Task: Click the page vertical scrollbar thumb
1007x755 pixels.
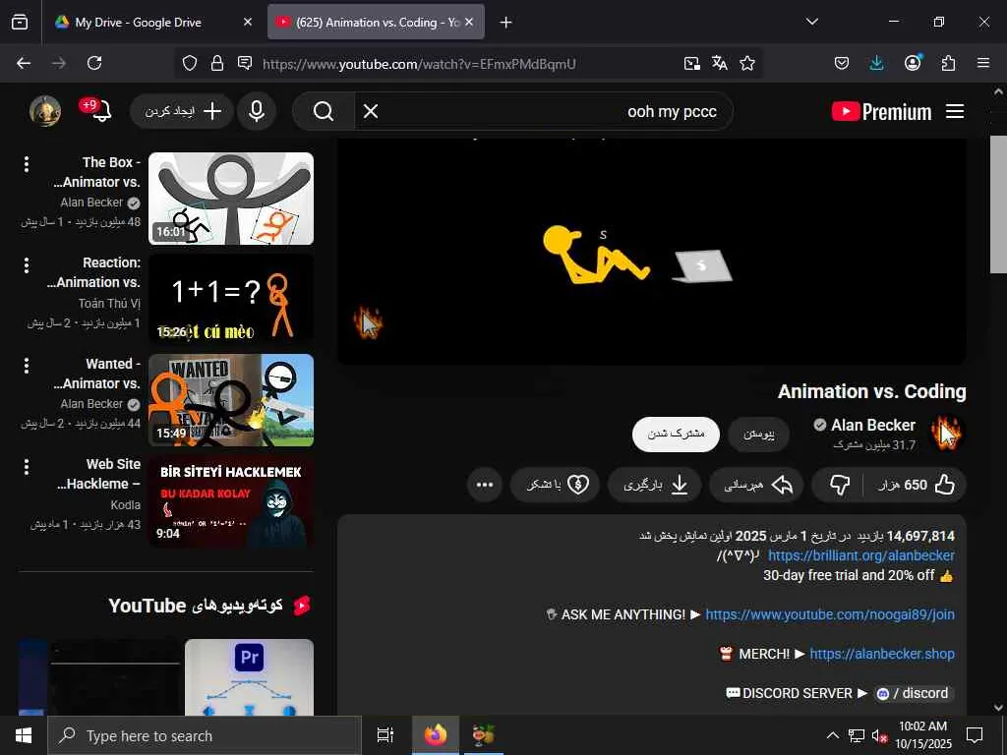Action: click(x=998, y=204)
